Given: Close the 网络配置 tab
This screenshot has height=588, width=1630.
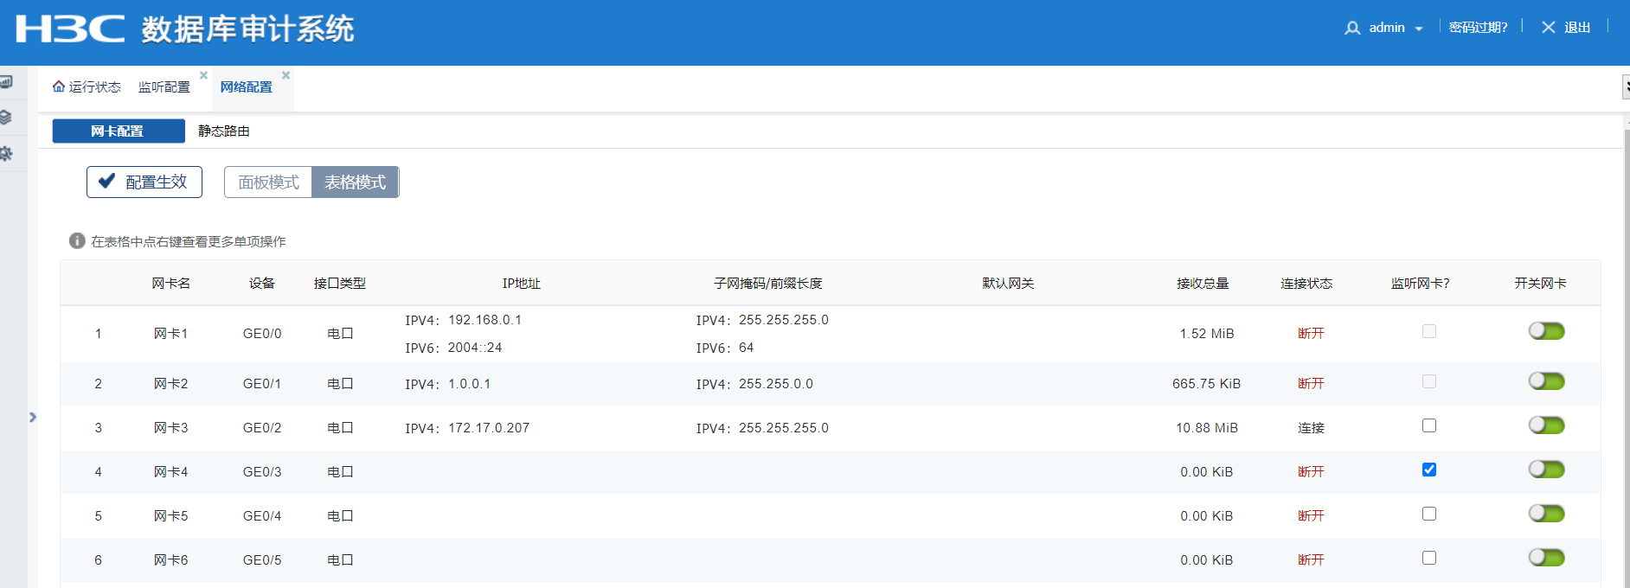Looking at the screenshot, I should (x=286, y=75).
